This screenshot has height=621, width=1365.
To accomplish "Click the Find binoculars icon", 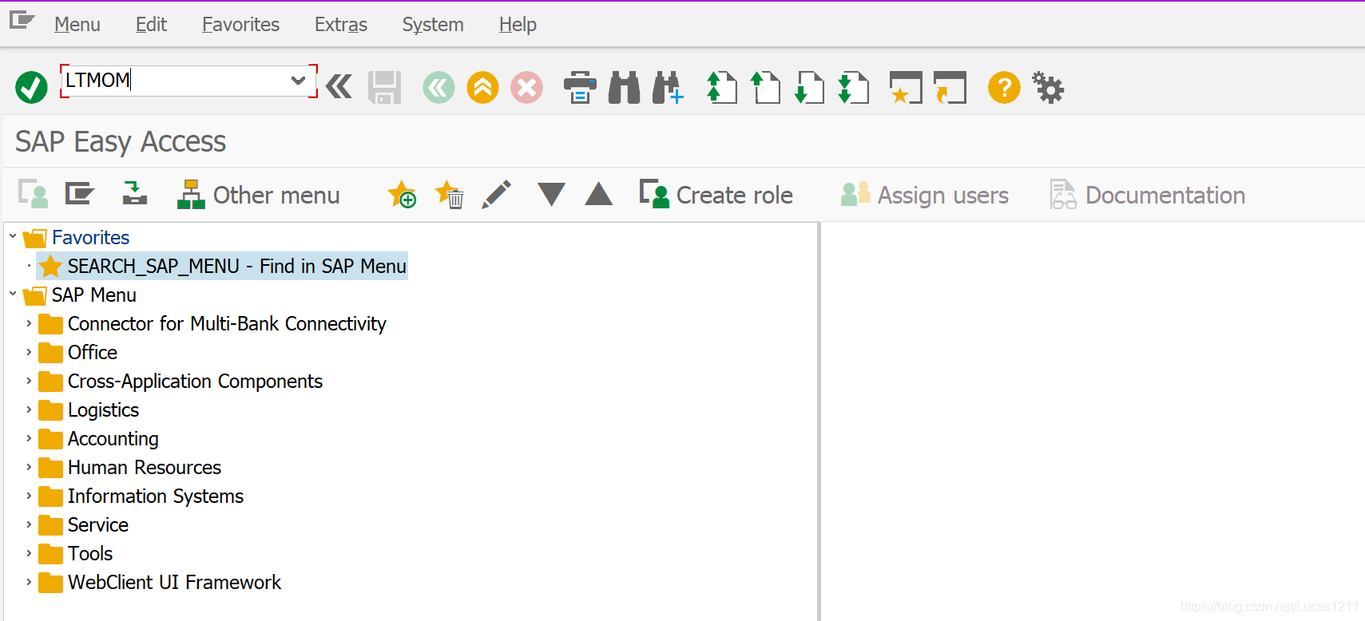I will click(x=625, y=87).
